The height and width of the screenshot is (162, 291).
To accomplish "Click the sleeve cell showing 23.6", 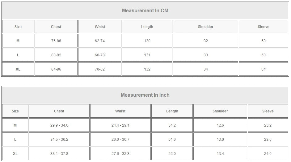I will (268, 140).
